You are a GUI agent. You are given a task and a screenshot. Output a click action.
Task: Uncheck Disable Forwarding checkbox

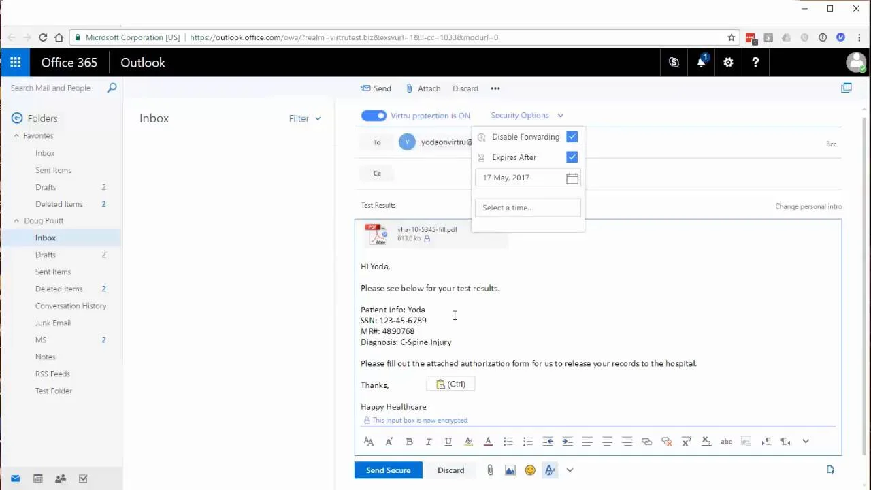[572, 137]
